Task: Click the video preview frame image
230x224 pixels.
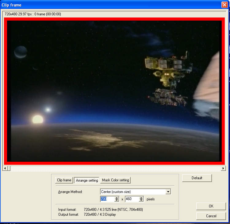Action: pyautogui.click(x=114, y=91)
